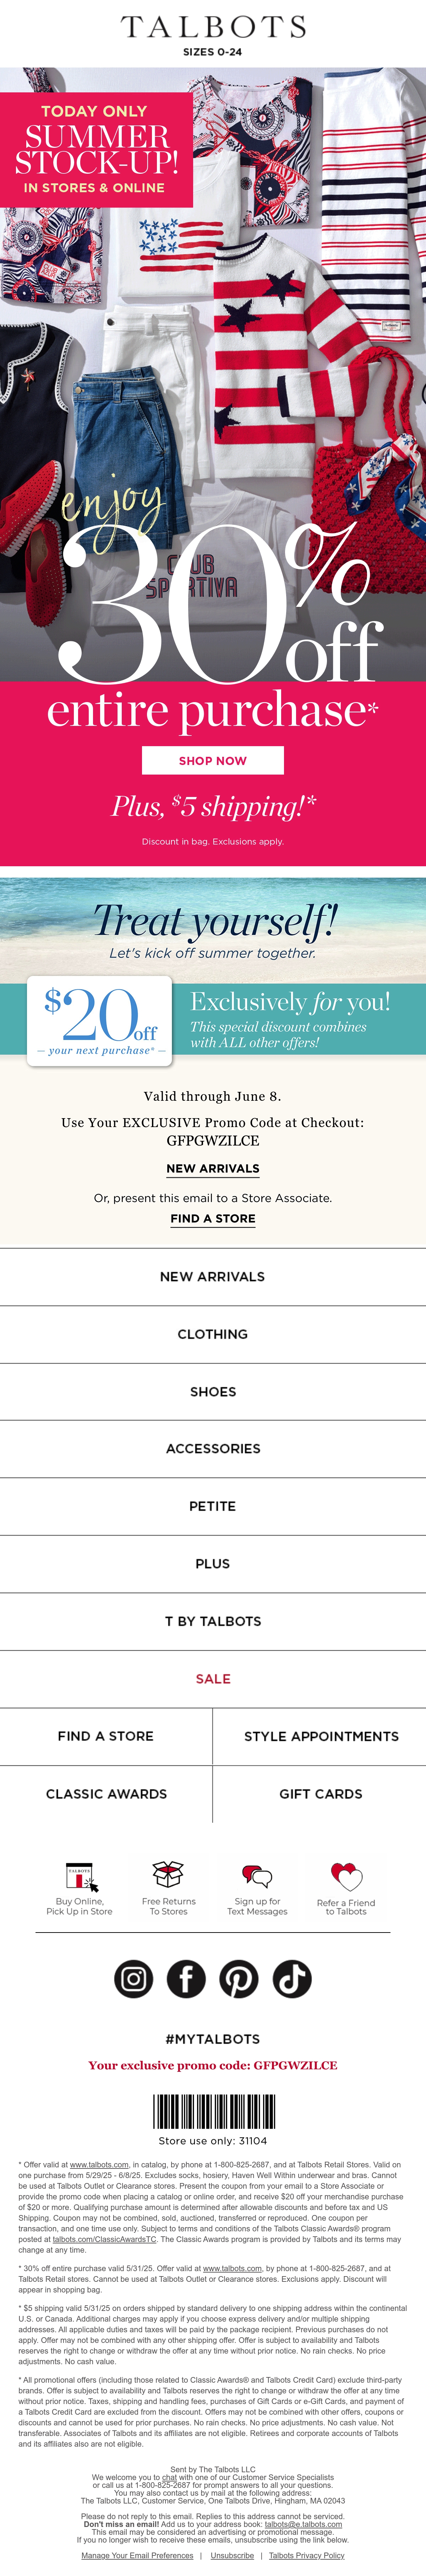Select CLOTHING in the navigation list
426x2576 pixels.
coord(213,1334)
